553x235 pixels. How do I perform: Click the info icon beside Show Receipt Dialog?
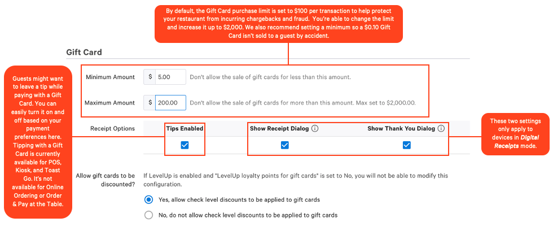coord(315,129)
